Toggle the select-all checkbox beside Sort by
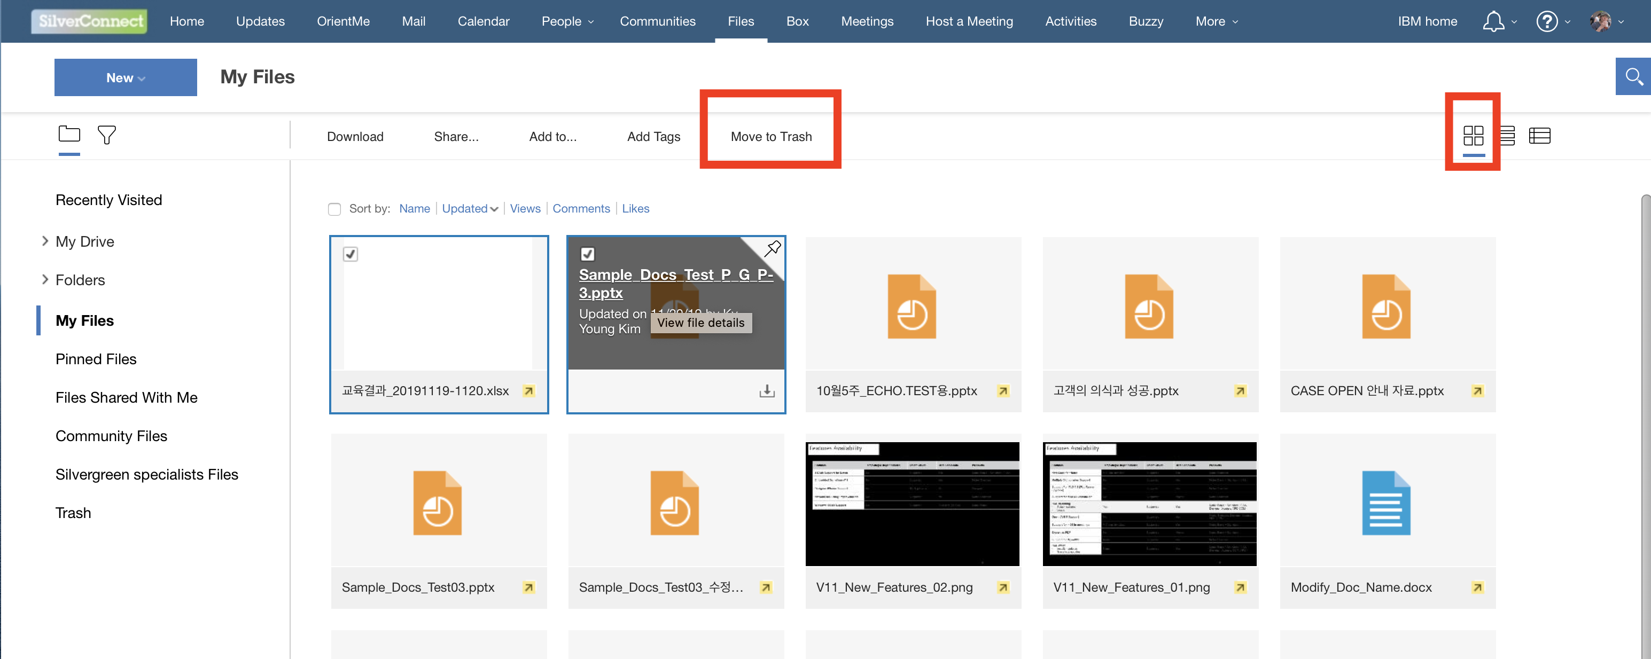The height and width of the screenshot is (659, 1651). tap(334, 209)
